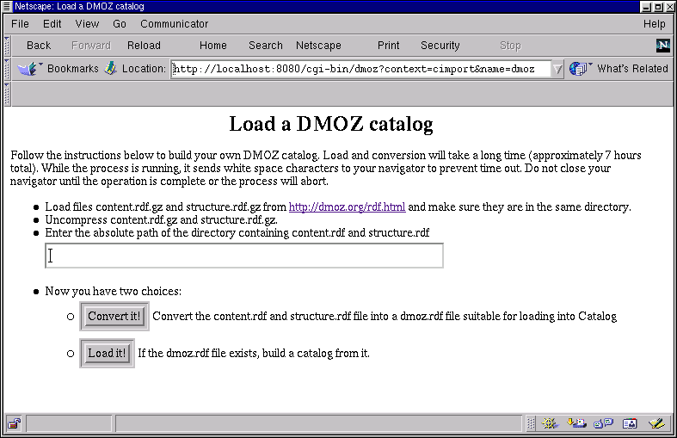Screen dimensions: 677x438
Task: Open the Go menu
Action: click(x=120, y=24)
